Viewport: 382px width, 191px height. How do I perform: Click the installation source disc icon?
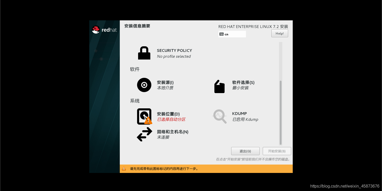click(x=144, y=85)
